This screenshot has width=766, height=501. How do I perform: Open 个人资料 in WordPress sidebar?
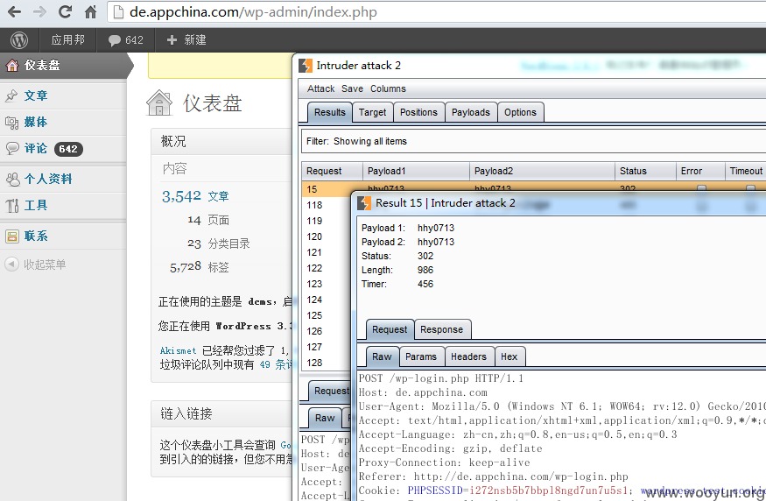click(x=48, y=179)
